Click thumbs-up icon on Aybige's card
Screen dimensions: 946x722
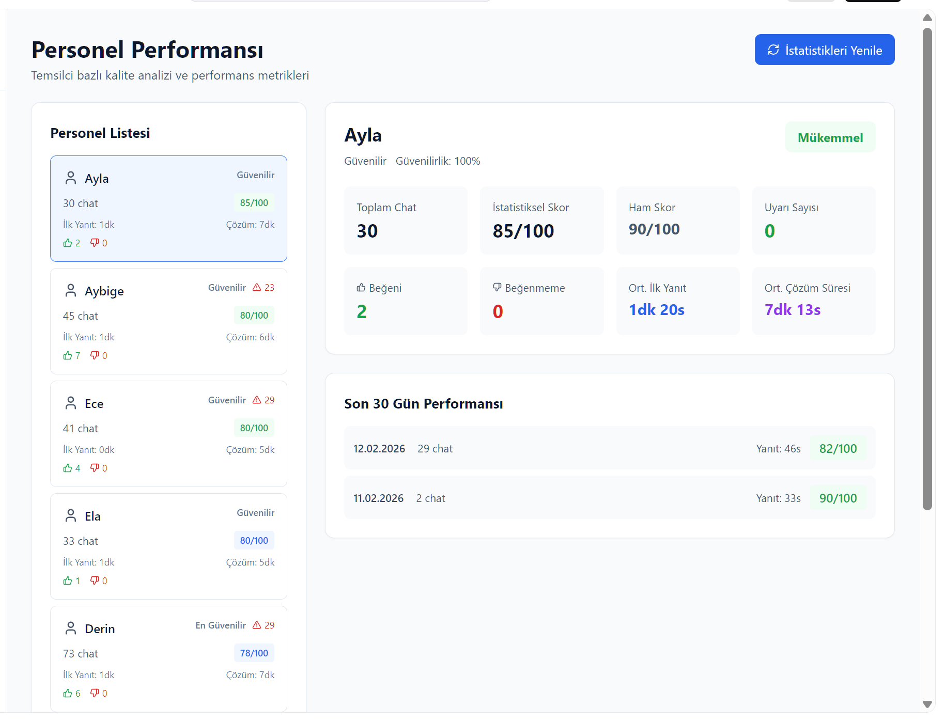pyautogui.click(x=68, y=356)
